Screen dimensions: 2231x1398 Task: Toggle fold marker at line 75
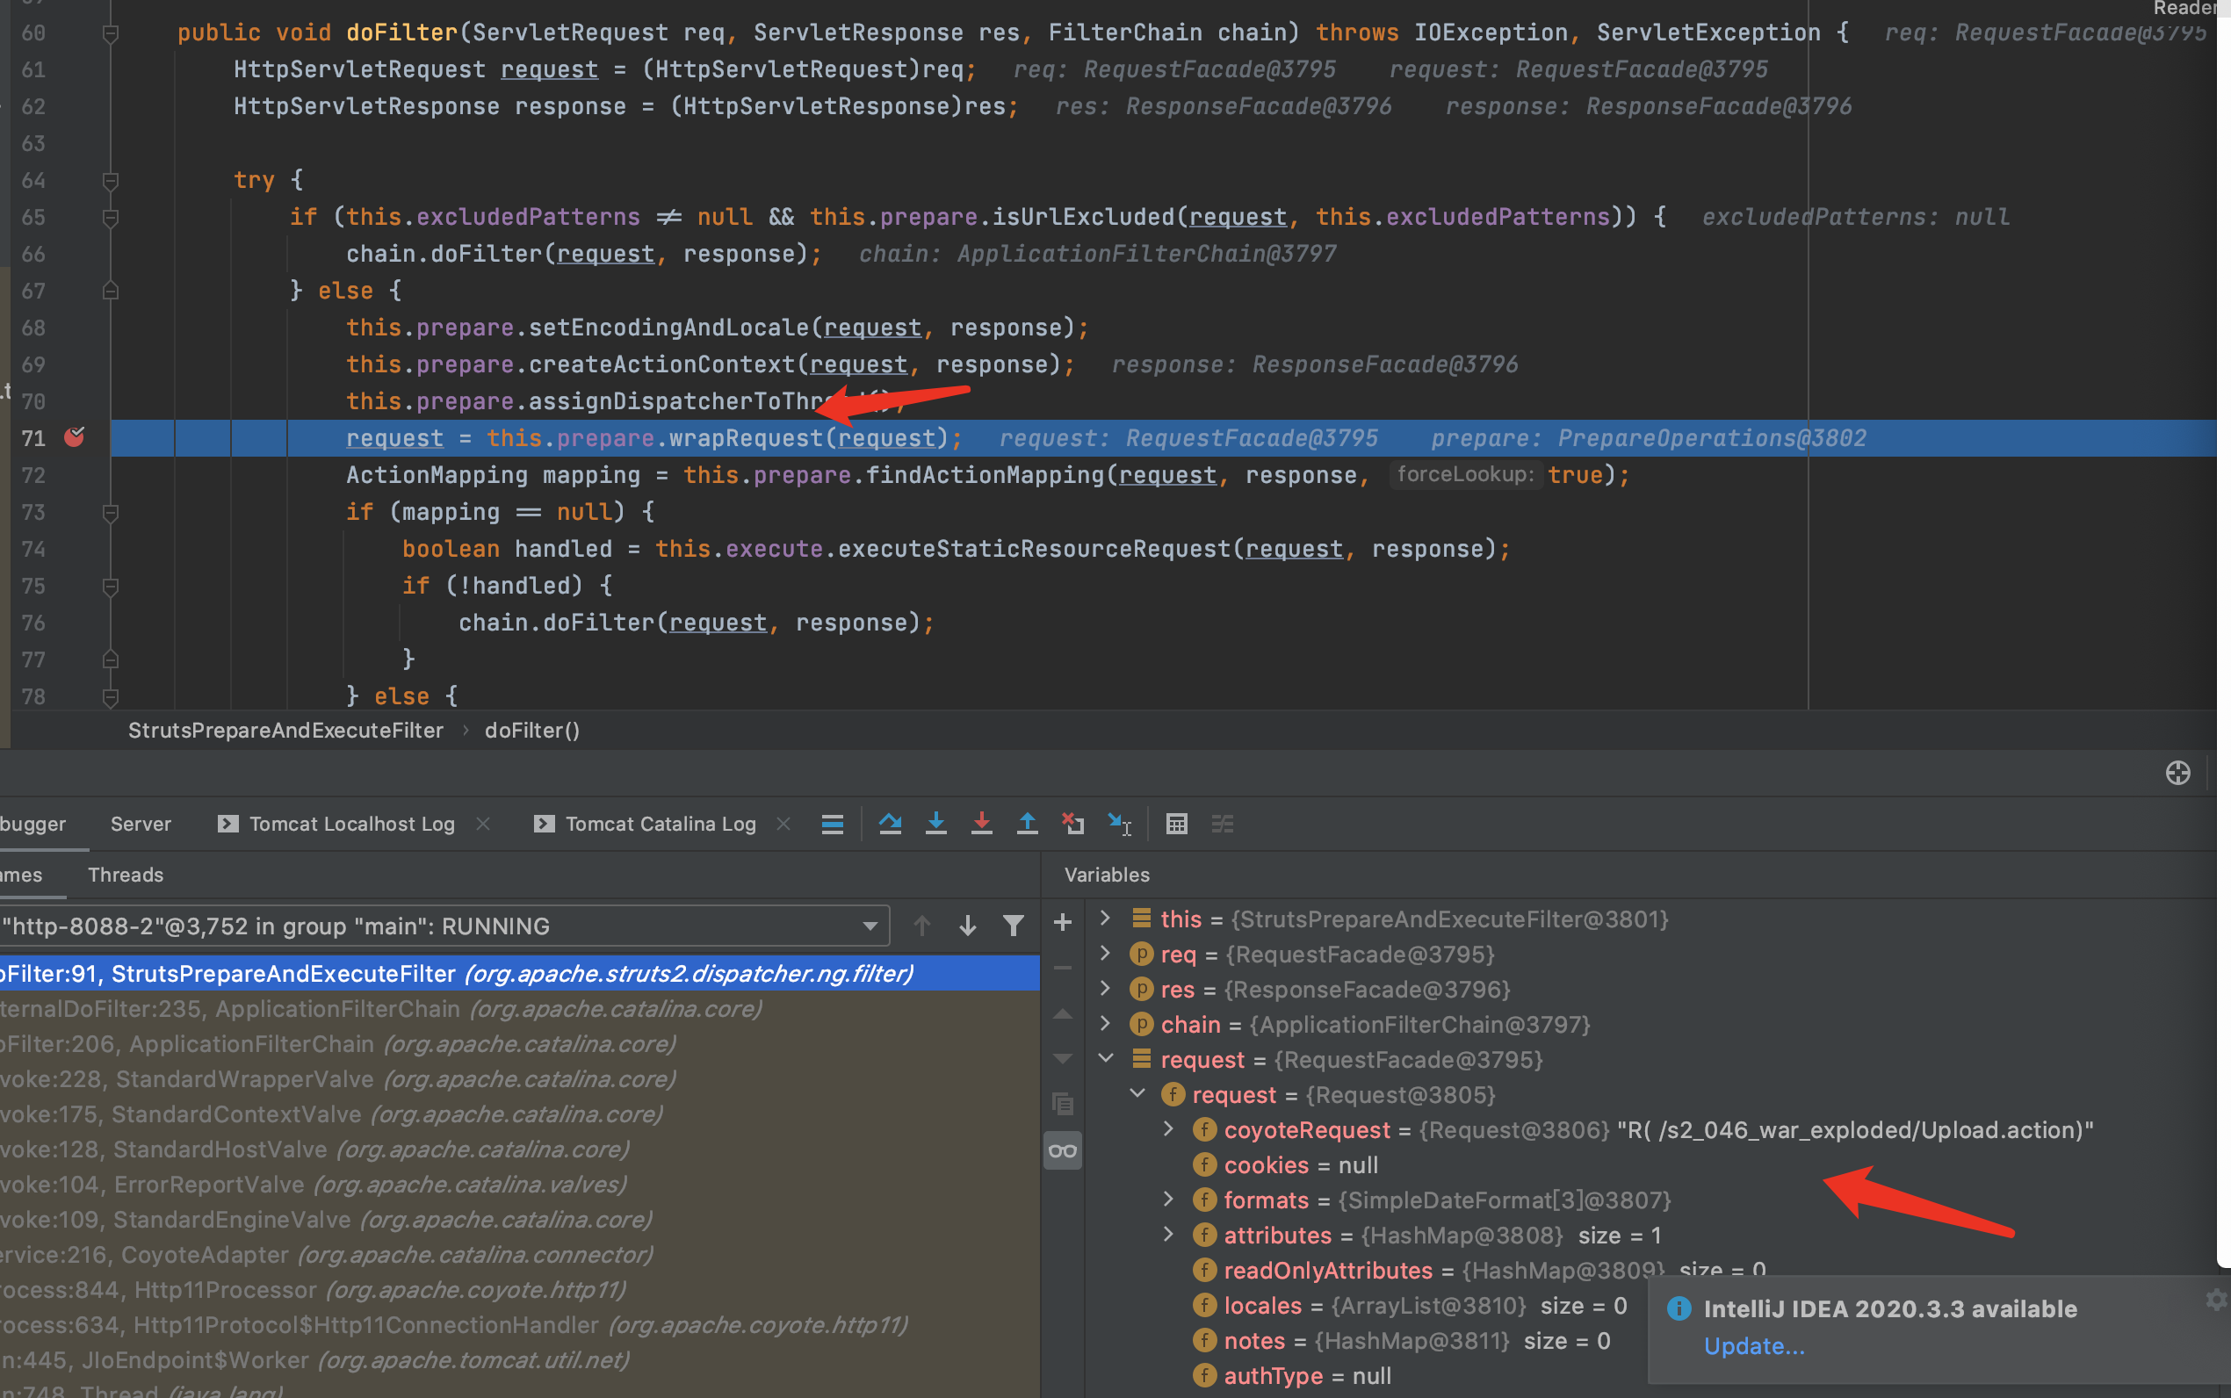tap(110, 587)
